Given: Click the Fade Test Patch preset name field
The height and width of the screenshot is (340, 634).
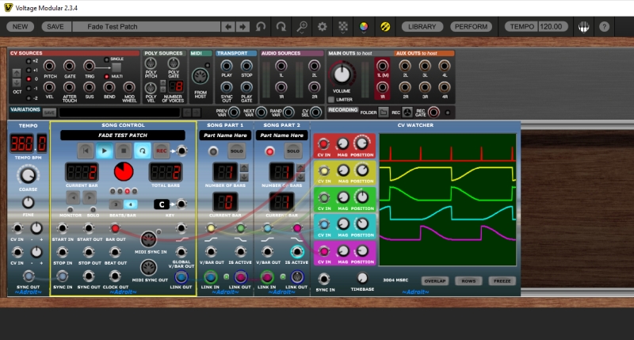Looking at the screenshot, I should (146, 27).
